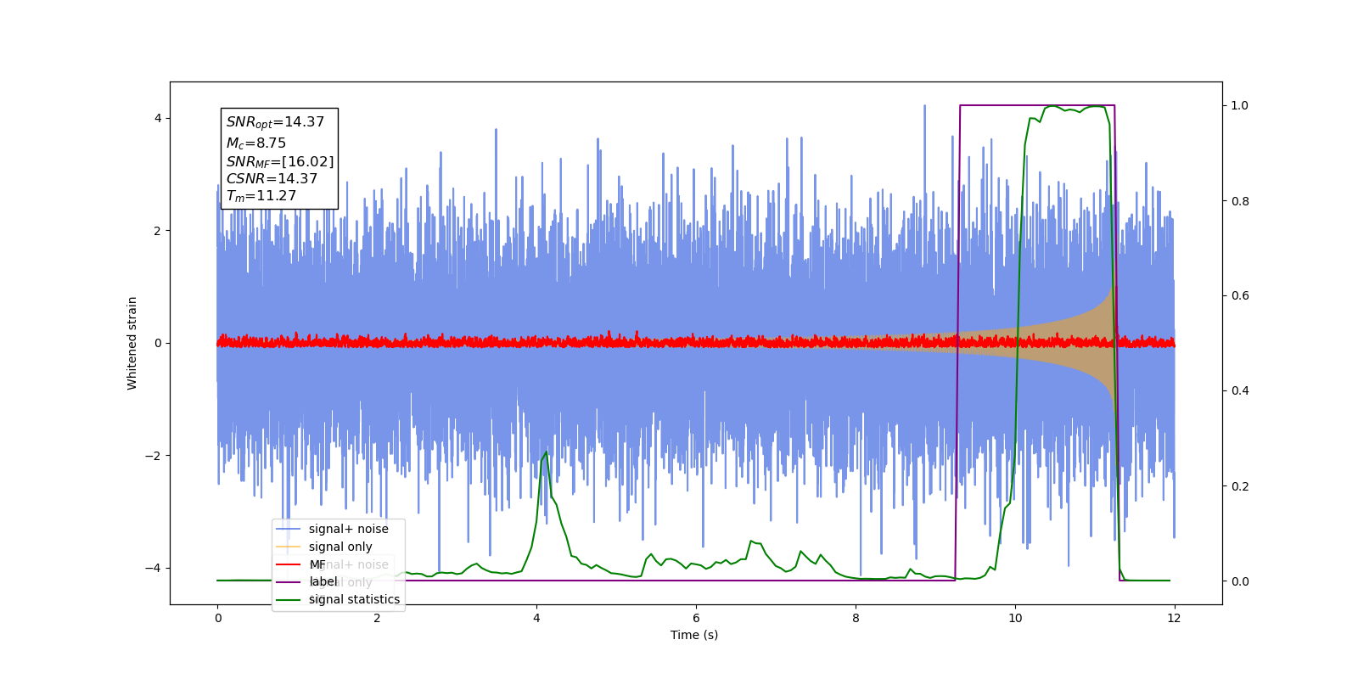Click the green 'signal statistics' legend line sample

pyautogui.click(x=289, y=599)
